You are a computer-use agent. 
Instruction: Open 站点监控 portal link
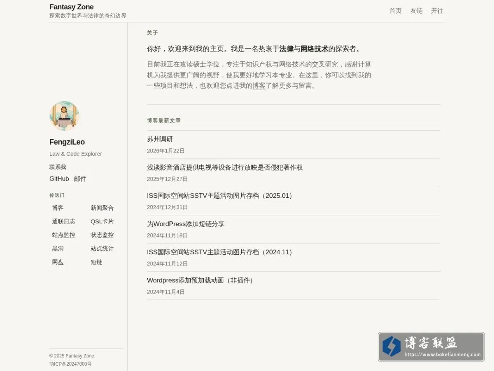pos(63,235)
